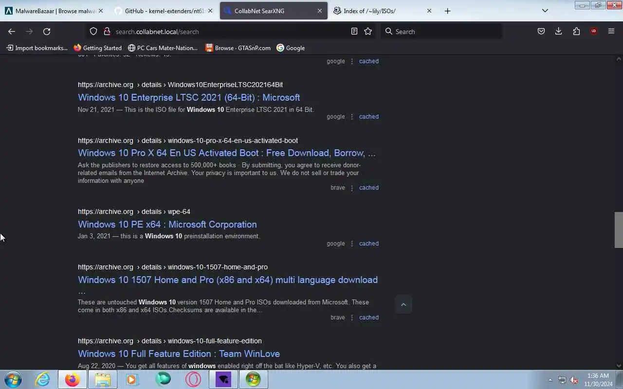Open the Windows-flag taskbar app icon
The height and width of the screenshot is (389, 623).
coord(253,379)
